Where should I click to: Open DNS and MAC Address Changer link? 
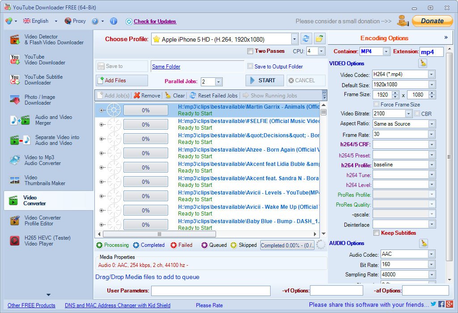pyautogui.click(x=118, y=305)
